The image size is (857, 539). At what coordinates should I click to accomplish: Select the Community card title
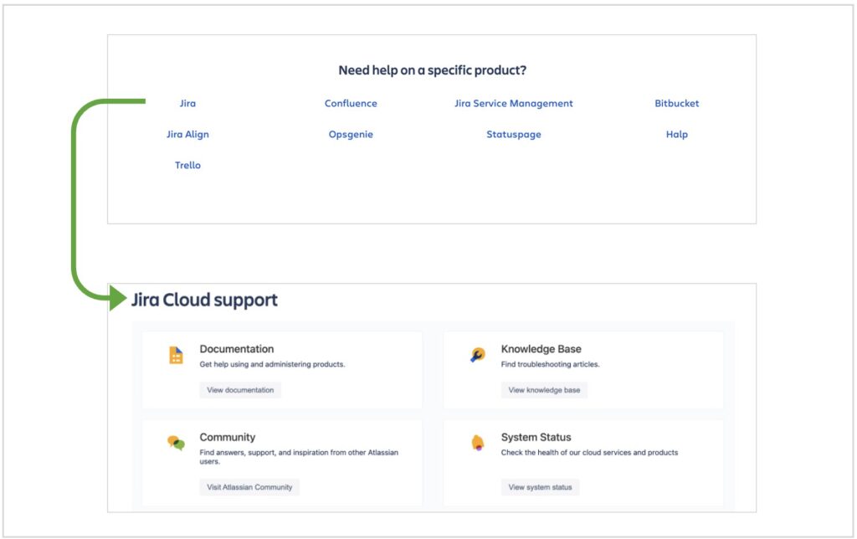228,438
